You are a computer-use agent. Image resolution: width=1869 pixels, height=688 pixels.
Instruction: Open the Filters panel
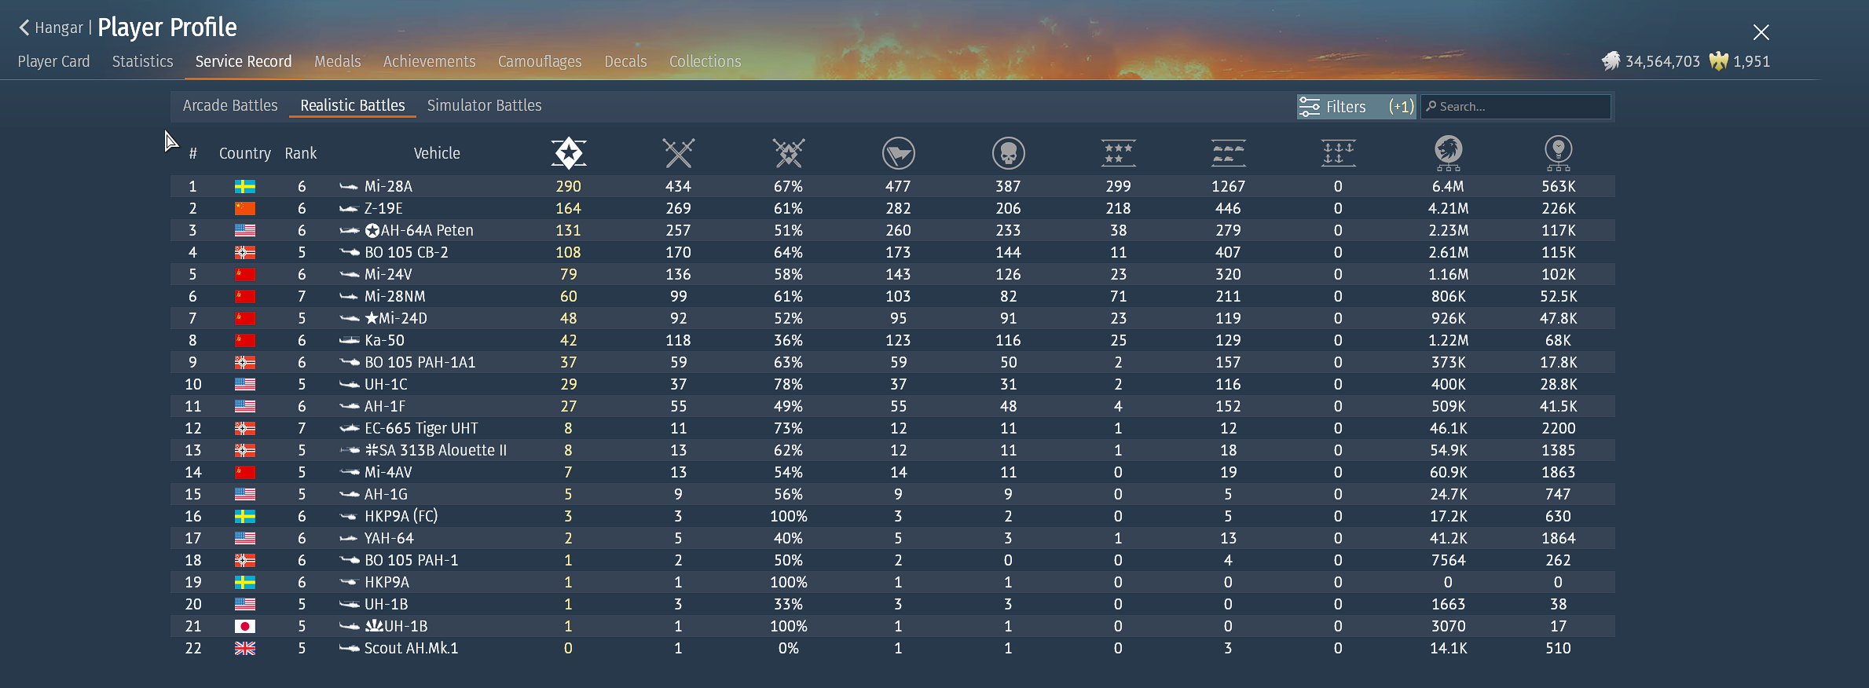pyautogui.click(x=1355, y=107)
